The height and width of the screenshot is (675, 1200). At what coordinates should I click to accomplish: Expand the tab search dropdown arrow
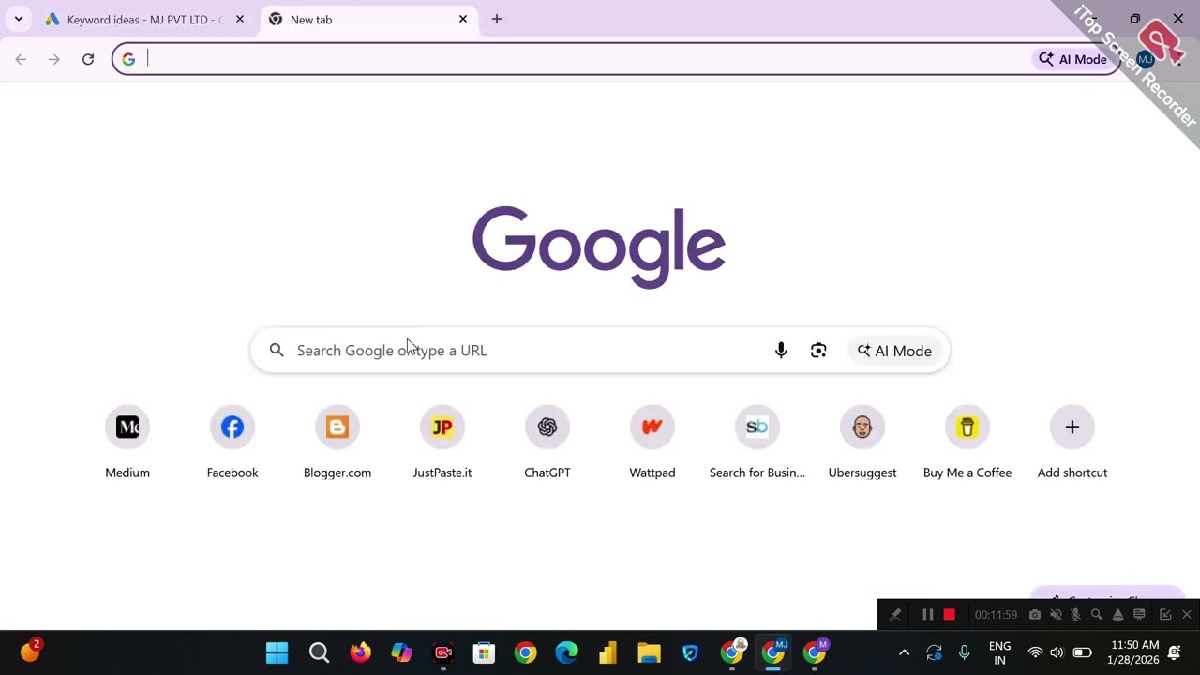[18, 19]
